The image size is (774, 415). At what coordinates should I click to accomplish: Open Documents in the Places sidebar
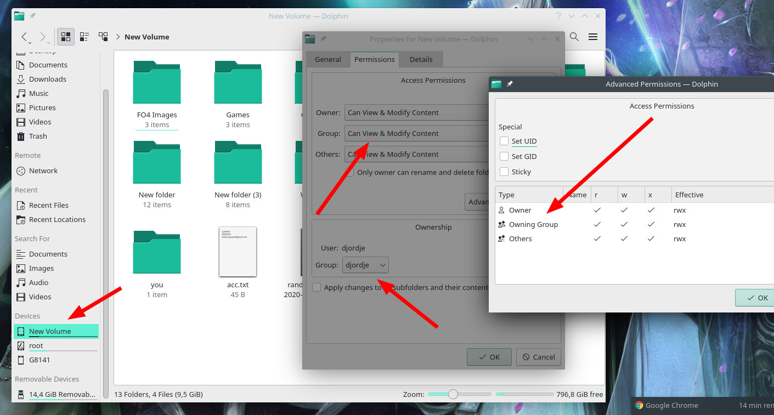pyautogui.click(x=48, y=65)
